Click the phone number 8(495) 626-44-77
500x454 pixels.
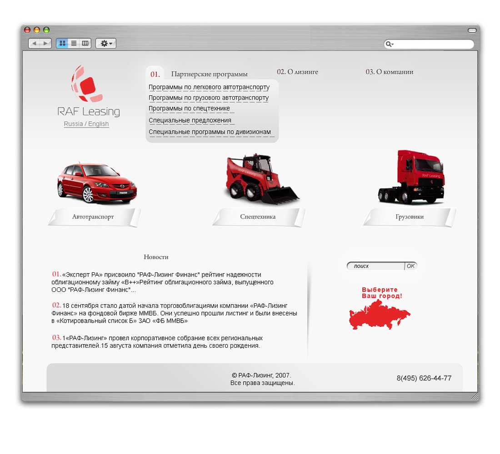pos(424,378)
